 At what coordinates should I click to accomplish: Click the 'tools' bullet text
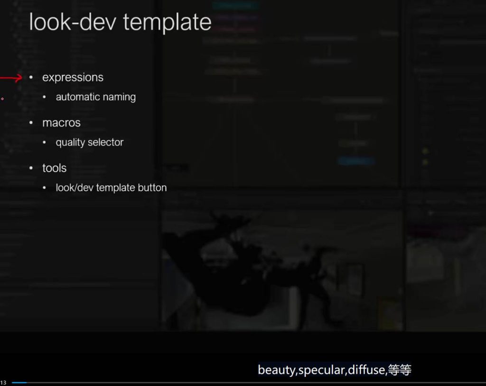(x=54, y=168)
